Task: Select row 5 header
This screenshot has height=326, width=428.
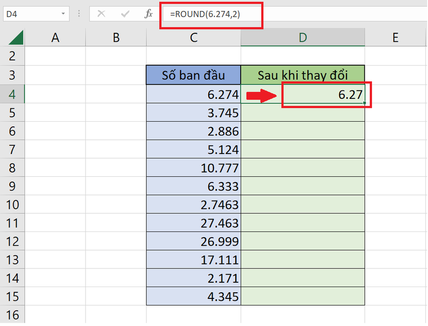Action: pos(12,113)
